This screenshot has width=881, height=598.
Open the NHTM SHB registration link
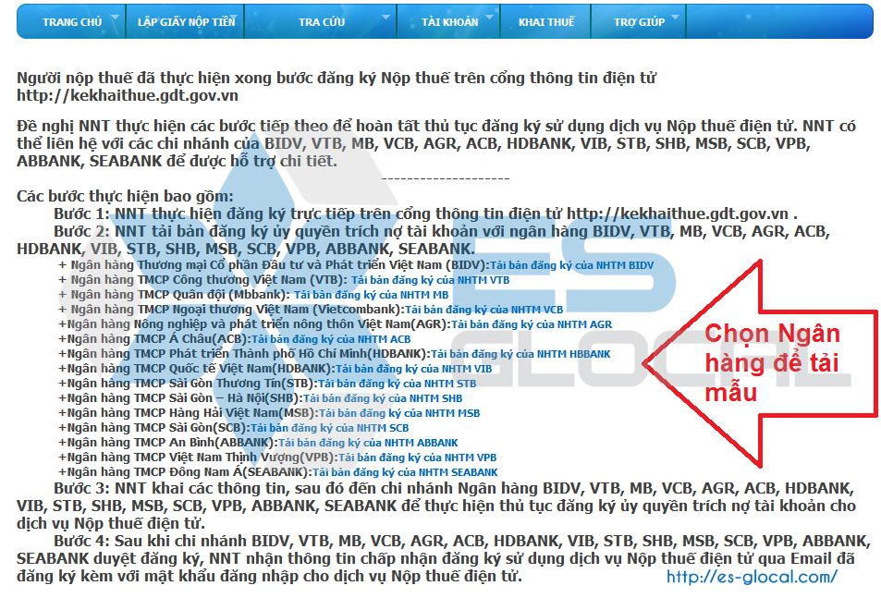pyautogui.click(x=383, y=398)
